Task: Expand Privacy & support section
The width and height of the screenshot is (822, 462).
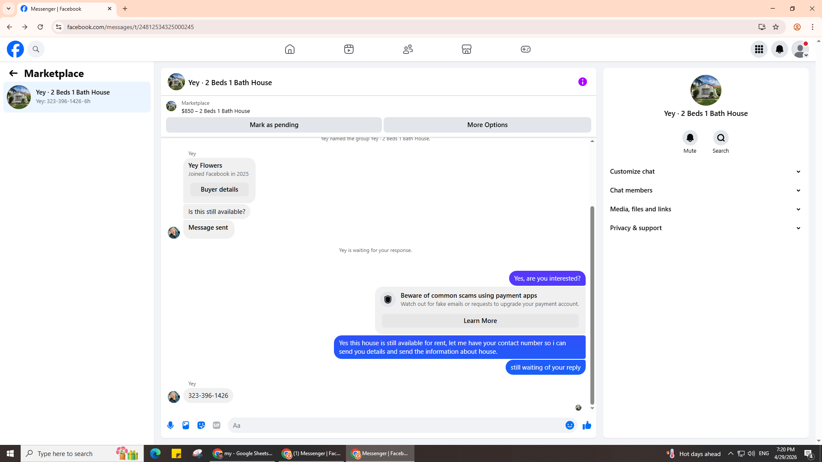Action: tap(705, 228)
